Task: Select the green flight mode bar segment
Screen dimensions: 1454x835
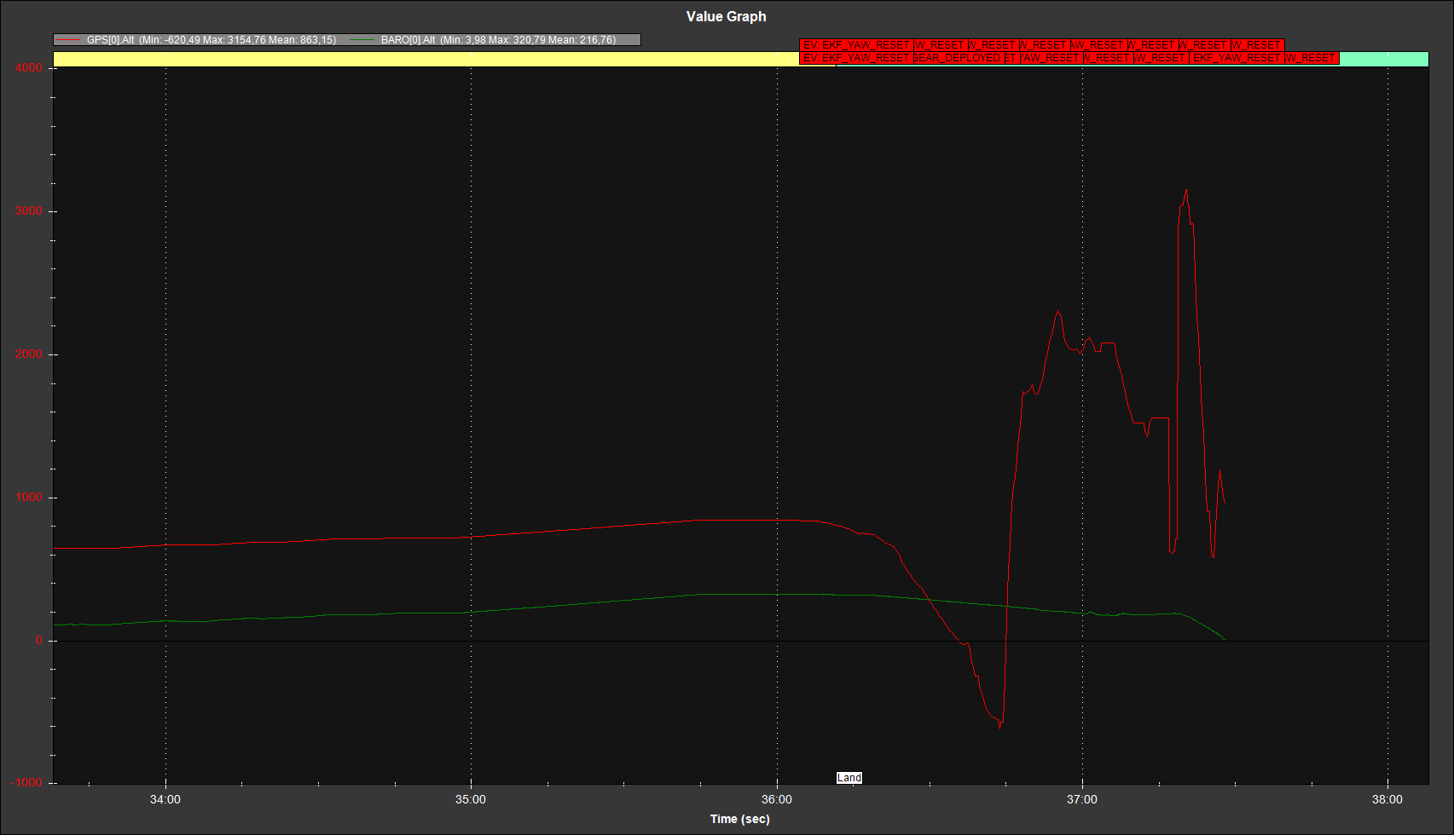Action: pos(1383,59)
